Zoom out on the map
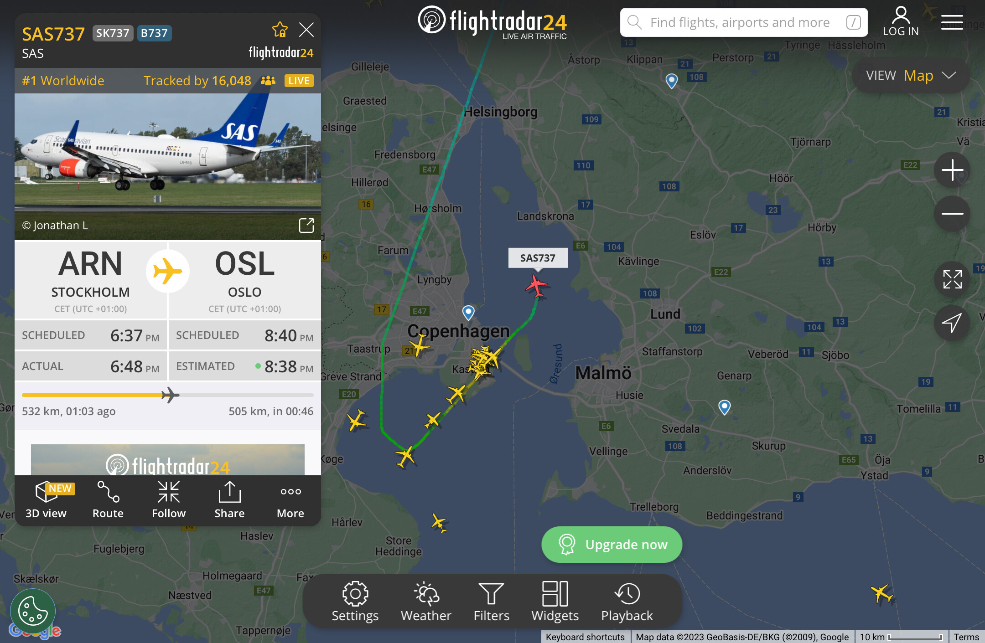Viewport: 985px width, 643px height. pyautogui.click(x=952, y=213)
